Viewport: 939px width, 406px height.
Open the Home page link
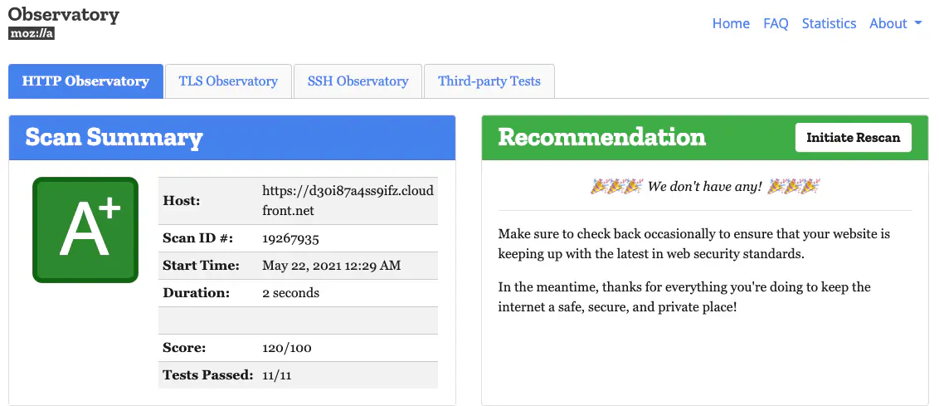click(x=731, y=23)
